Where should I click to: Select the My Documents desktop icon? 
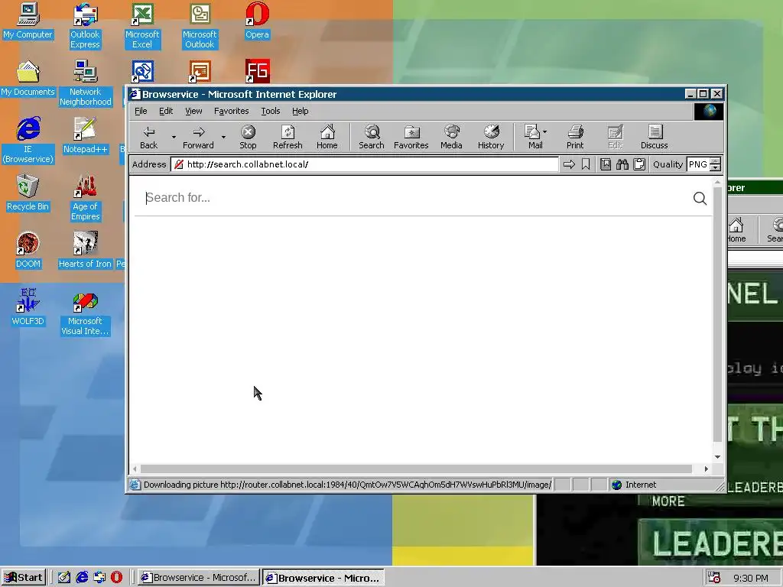coord(28,79)
